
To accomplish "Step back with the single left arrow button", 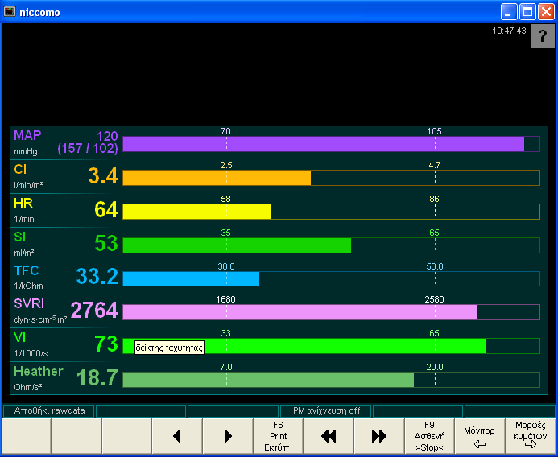I will [x=177, y=436].
